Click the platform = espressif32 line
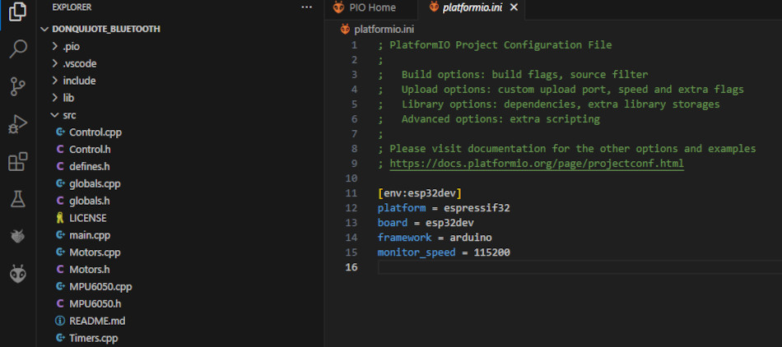782x347 pixels. click(444, 207)
